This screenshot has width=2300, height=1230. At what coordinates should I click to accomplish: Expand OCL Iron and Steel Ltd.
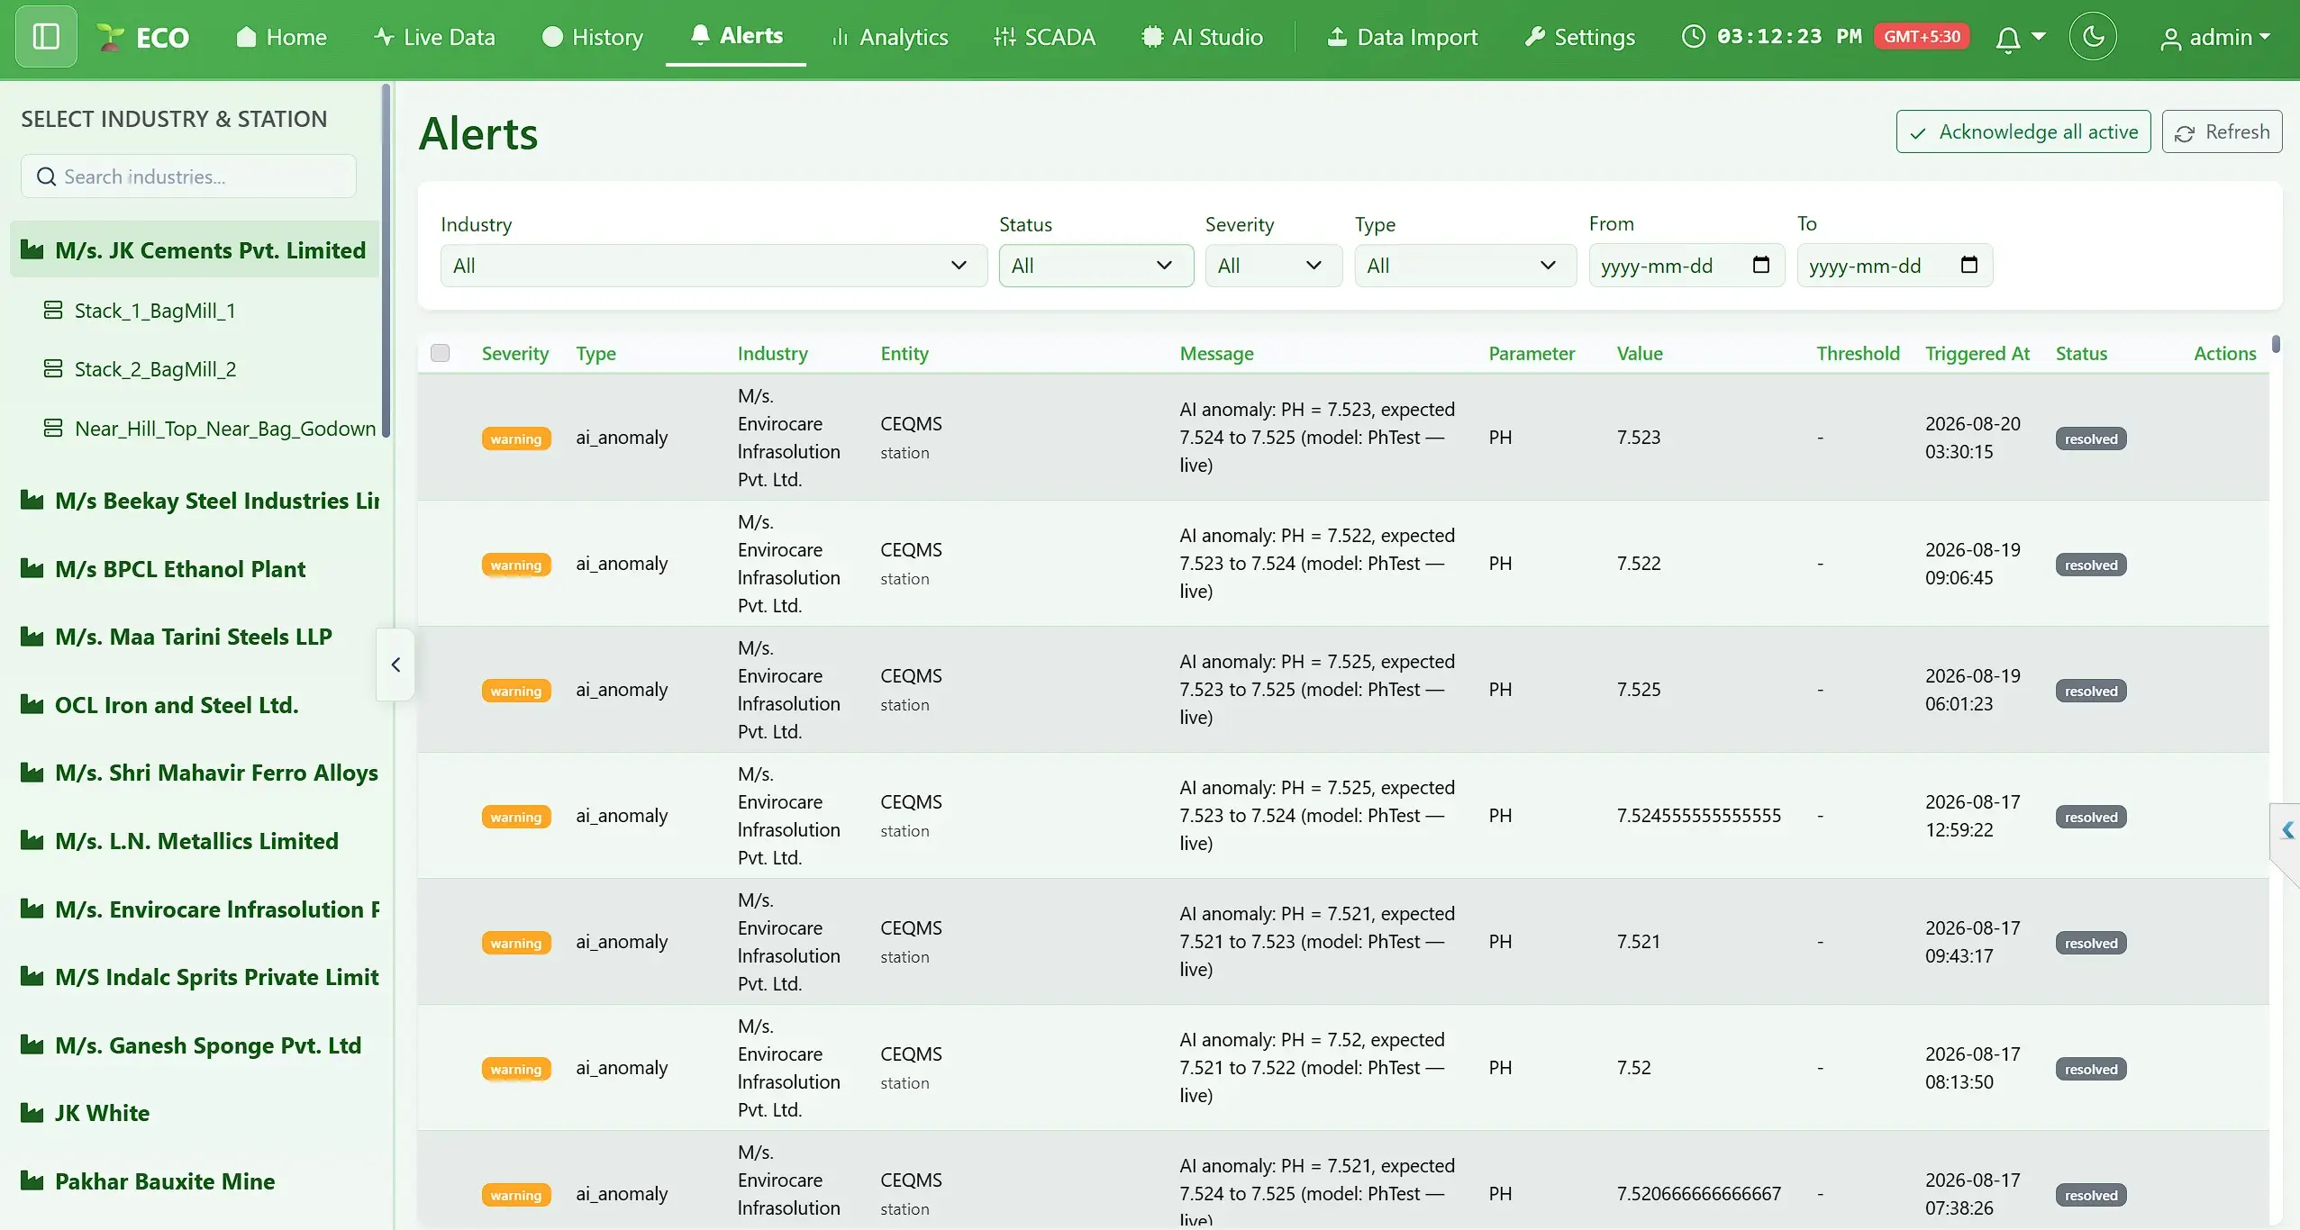tap(159, 705)
